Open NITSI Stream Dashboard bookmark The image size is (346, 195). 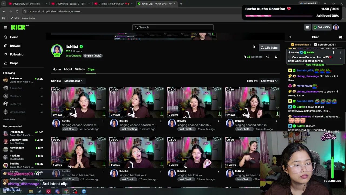[23, 18]
